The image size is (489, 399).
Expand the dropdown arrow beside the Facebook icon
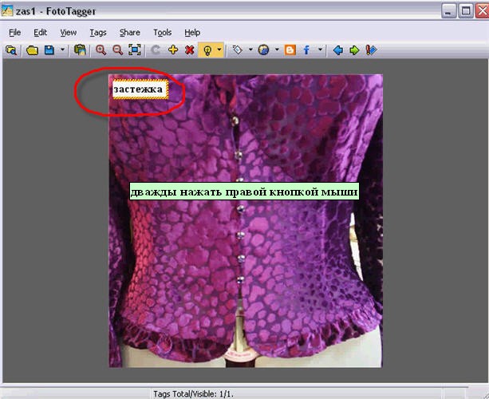point(321,50)
